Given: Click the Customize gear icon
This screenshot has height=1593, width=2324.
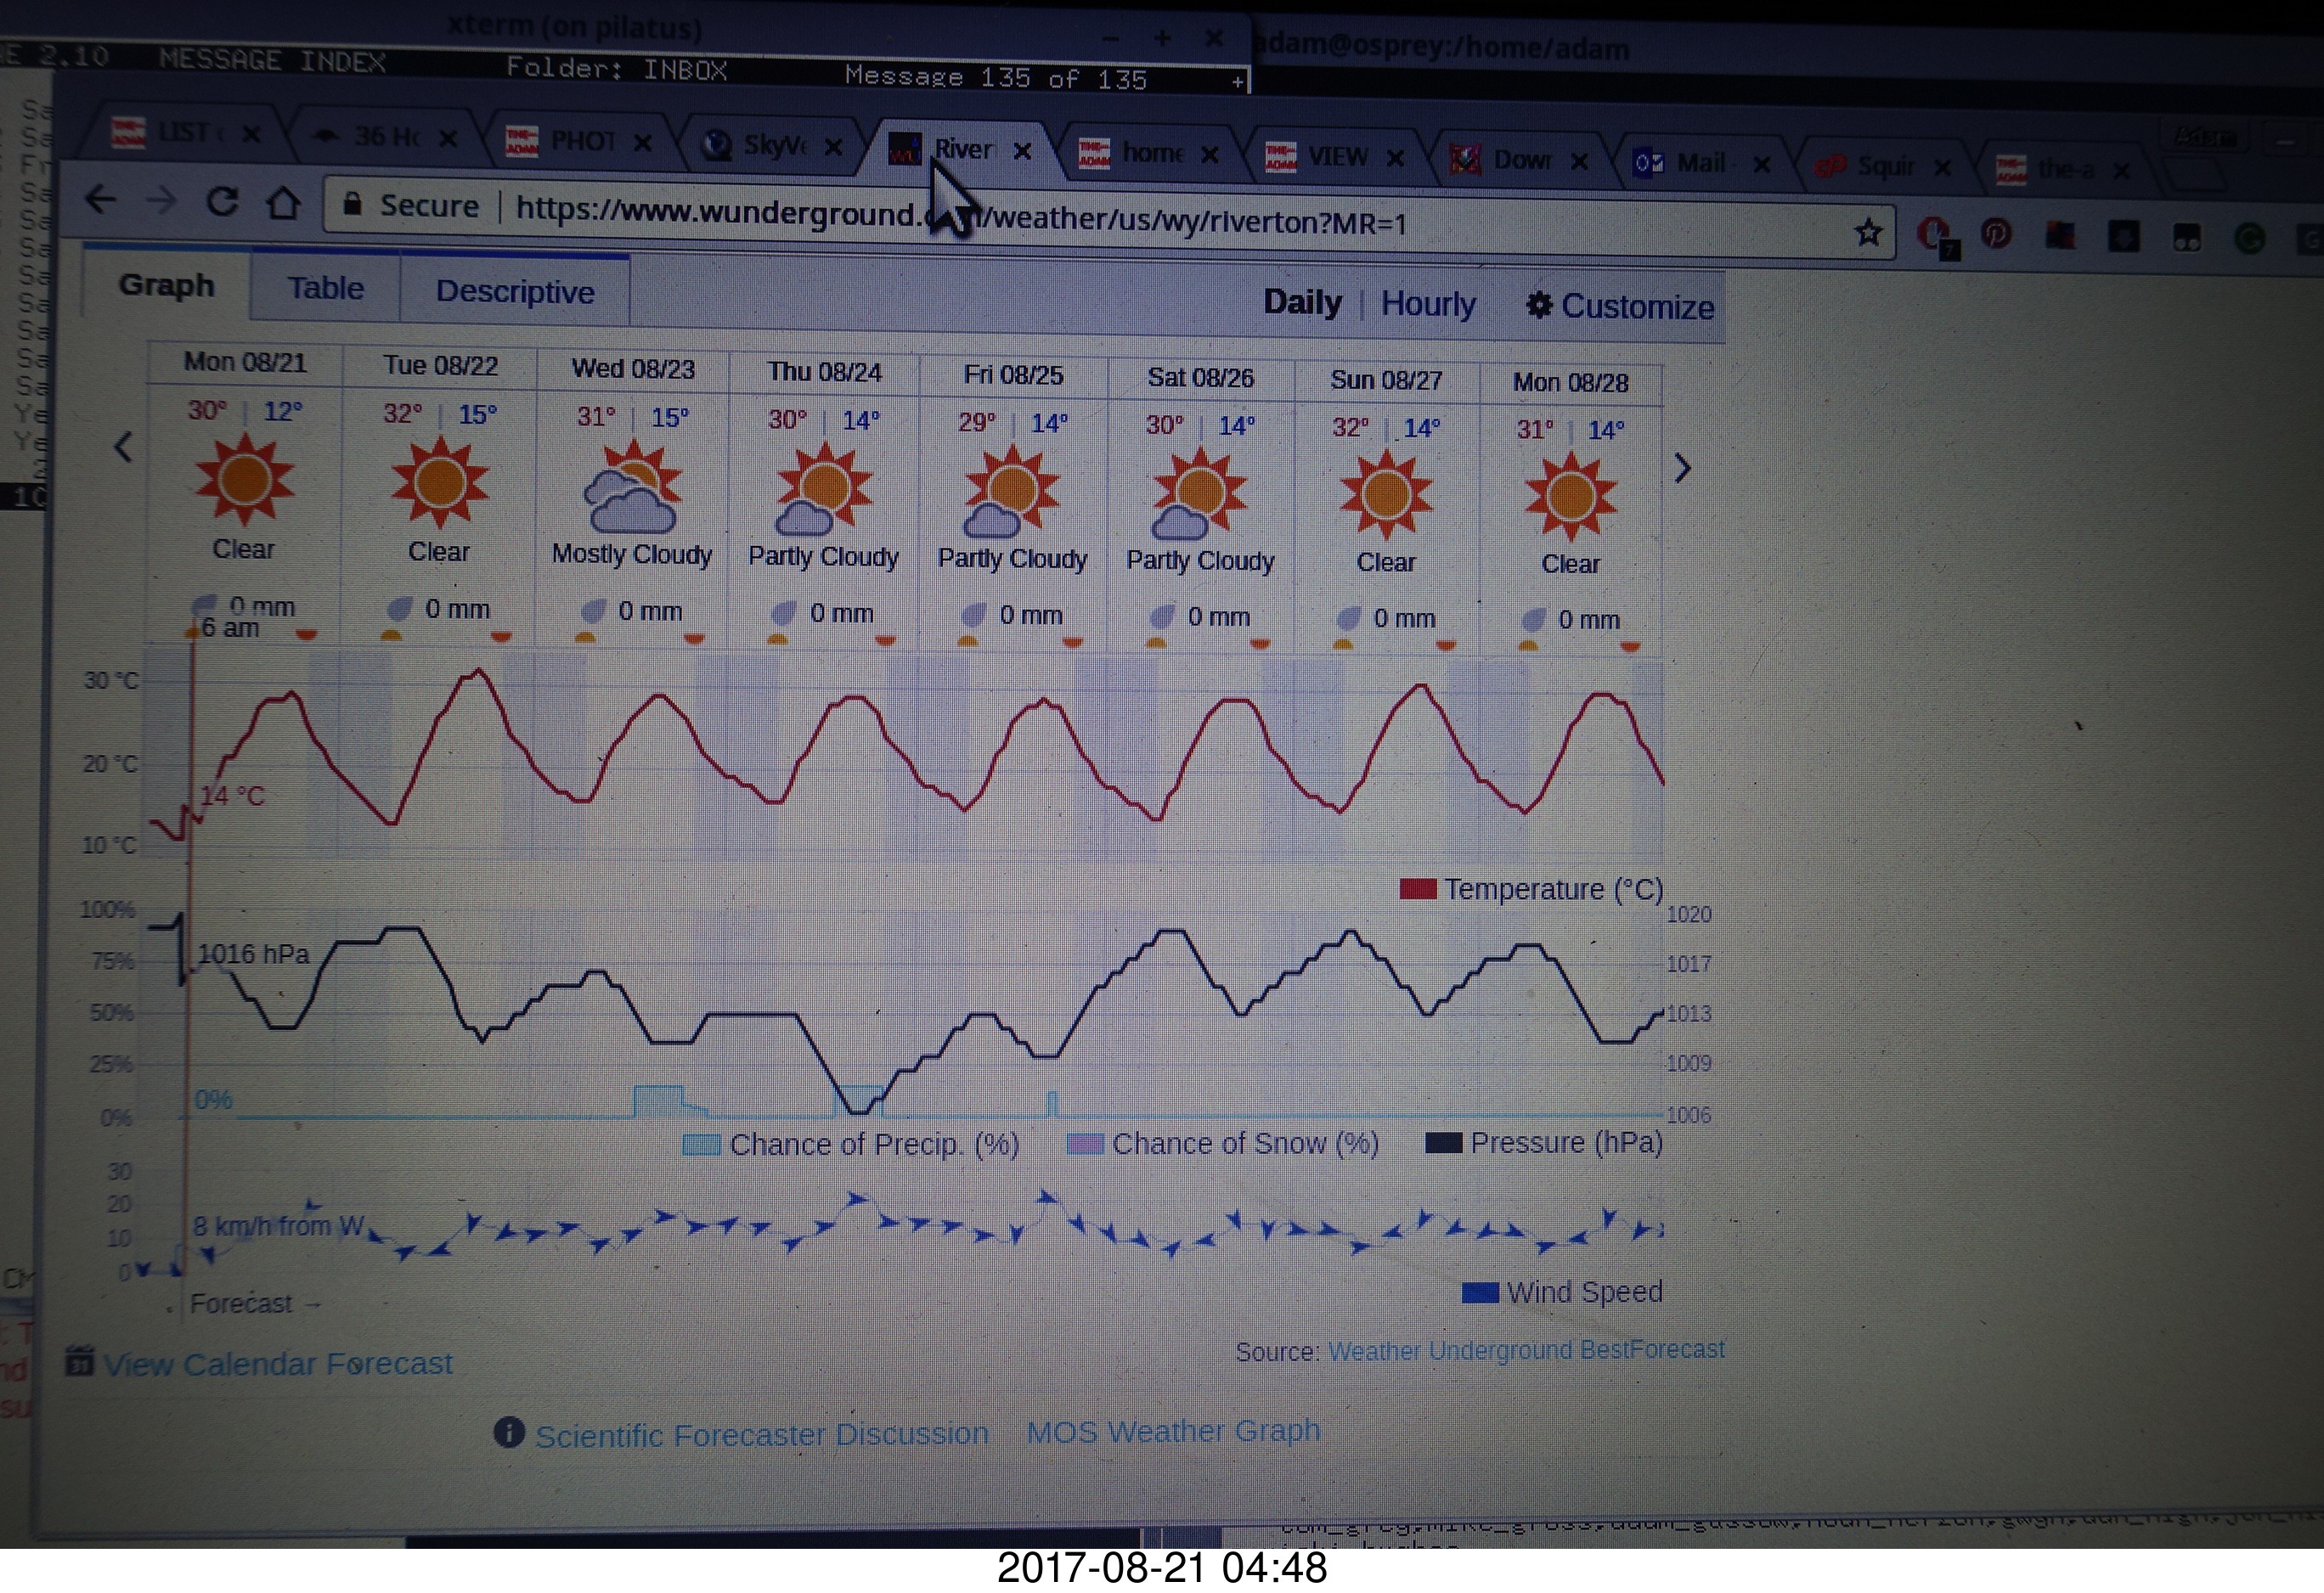Looking at the screenshot, I should (1538, 305).
